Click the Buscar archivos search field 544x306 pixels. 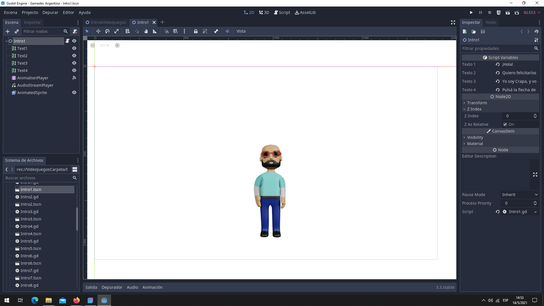coord(41,178)
